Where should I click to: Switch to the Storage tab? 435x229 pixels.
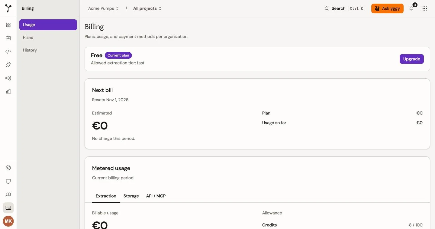[x=131, y=196]
